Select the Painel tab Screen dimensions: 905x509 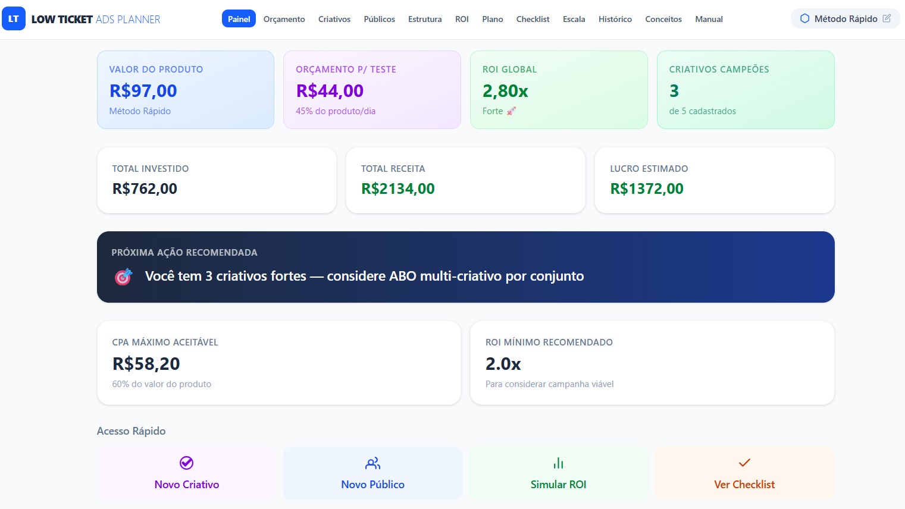click(x=239, y=19)
